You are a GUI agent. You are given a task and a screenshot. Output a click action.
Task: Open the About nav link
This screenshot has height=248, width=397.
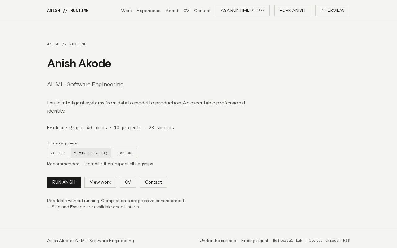[172, 11]
